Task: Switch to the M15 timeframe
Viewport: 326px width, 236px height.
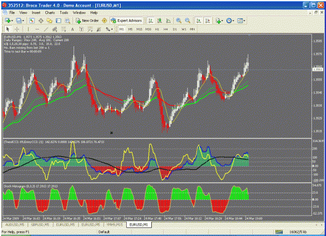Action: pyautogui.click(x=139, y=29)
